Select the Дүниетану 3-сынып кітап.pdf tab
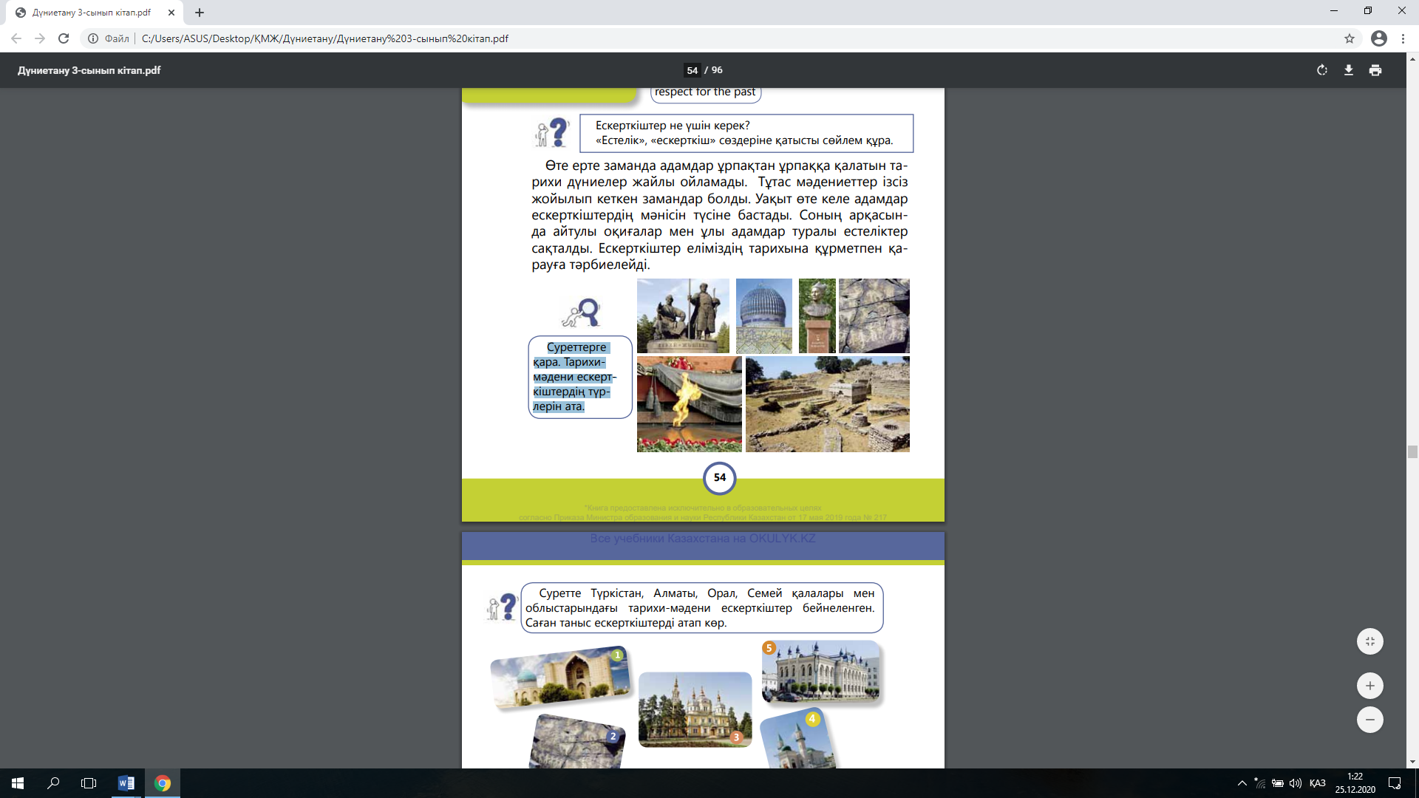Screen dimensions: 1419x798 91,13
